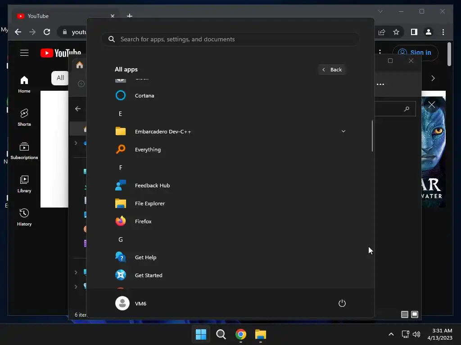Bookmark this page with star icon
The image size is (461, 345).
[396, 32]
